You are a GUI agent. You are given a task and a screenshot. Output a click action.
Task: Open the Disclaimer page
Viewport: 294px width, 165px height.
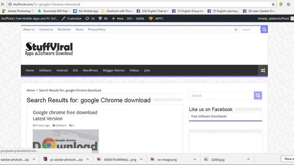click(64, 29)
